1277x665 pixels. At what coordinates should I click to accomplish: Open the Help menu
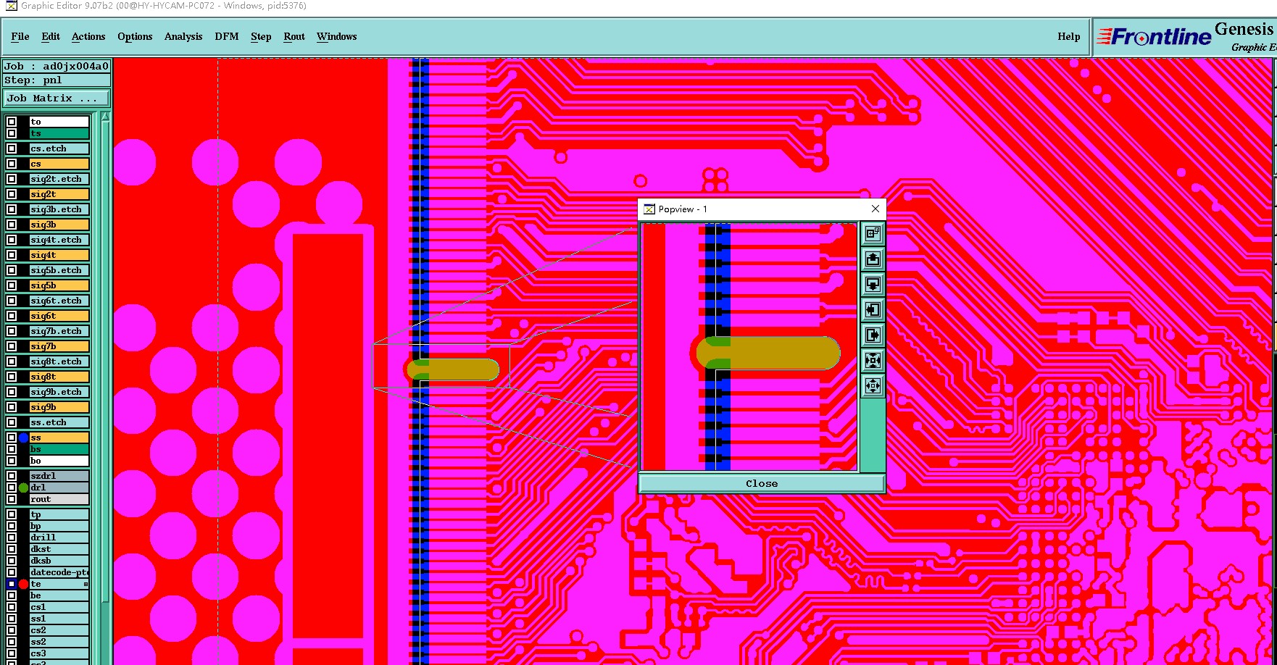[1068, 36]
